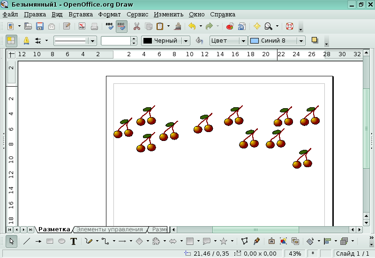Open the Basic shapes diamond dropdown

tap(148, 241)
